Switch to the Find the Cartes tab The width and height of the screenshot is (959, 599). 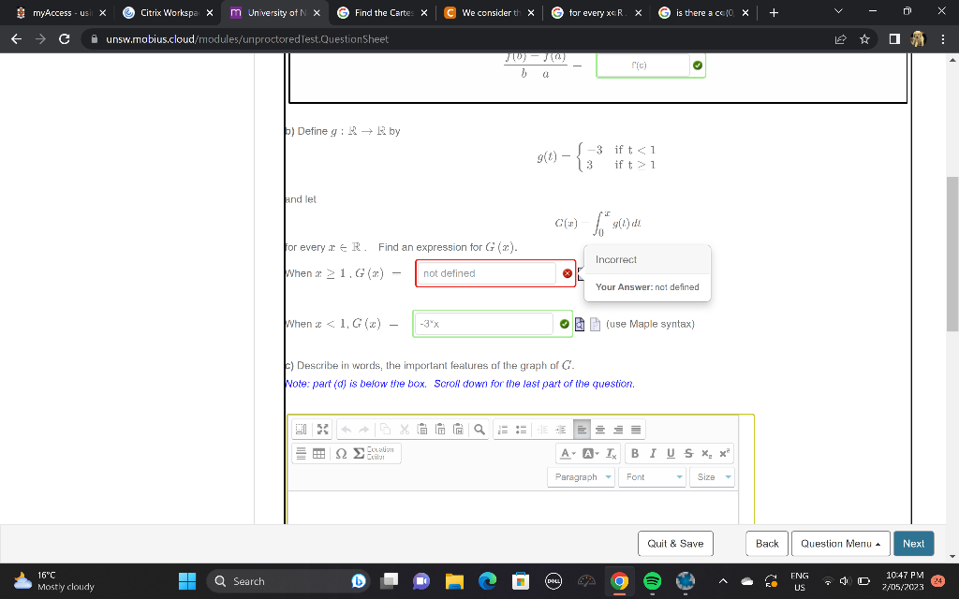point(382,12)
